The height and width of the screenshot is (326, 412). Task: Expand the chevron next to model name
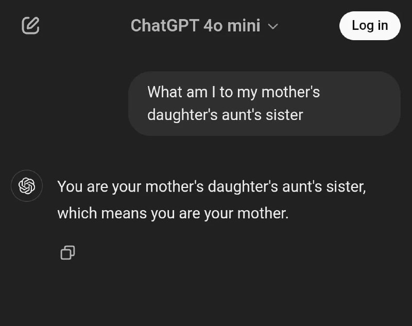273,26
